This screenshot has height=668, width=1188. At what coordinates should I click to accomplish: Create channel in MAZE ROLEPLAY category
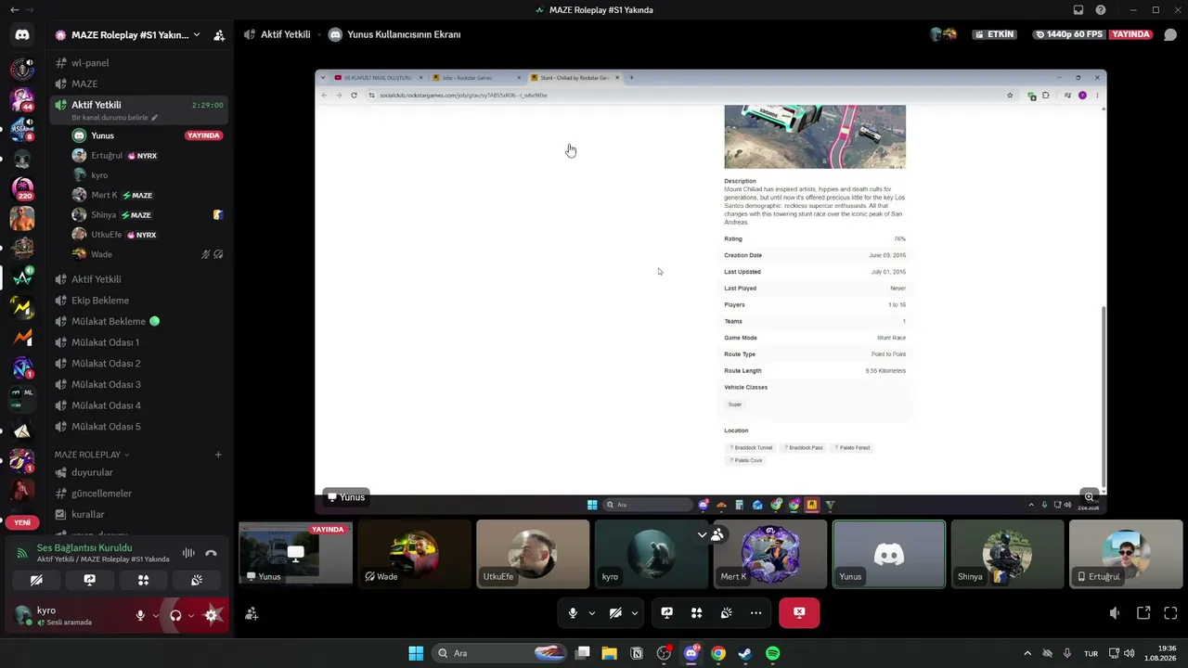(x=218, y=455)
